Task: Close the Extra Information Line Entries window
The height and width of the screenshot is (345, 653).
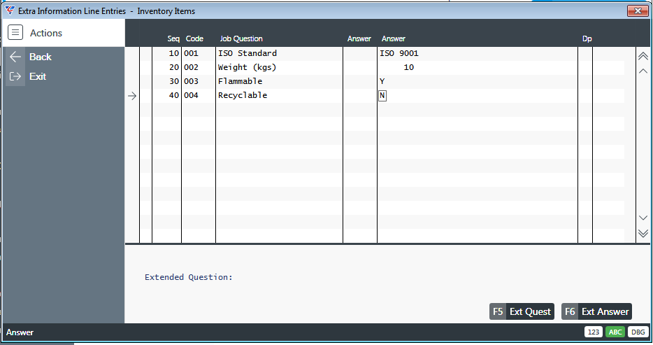Action: point(638,10)
